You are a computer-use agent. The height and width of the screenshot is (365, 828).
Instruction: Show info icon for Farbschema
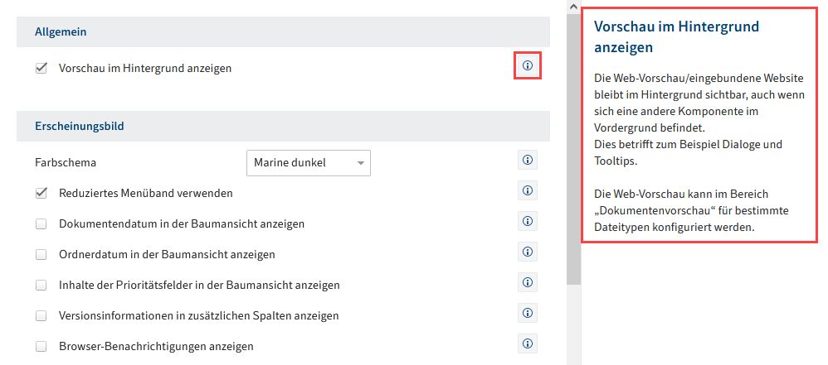[527, 160]
